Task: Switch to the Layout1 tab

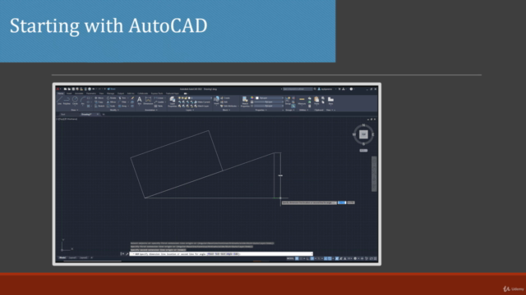Action: pos(72,258)
